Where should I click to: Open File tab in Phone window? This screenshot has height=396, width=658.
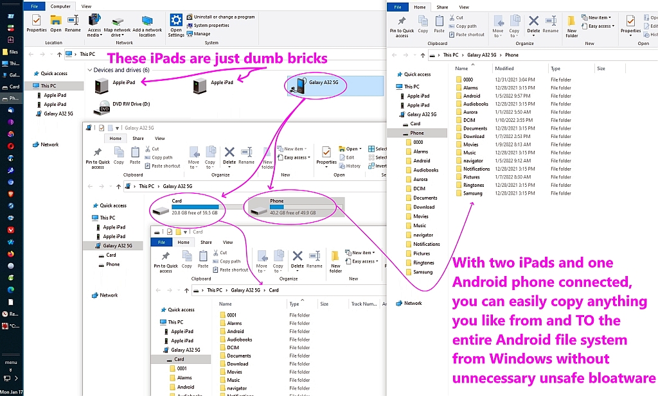[x=398, y=7]
